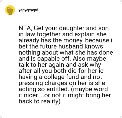This screenshot has width=122, height=118.
Task: Click the line "already has the money, because i"
Action: [65, 40]
